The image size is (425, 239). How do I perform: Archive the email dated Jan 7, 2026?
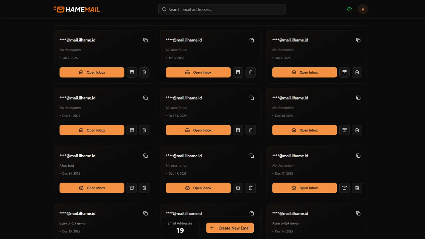click(131, 72)
